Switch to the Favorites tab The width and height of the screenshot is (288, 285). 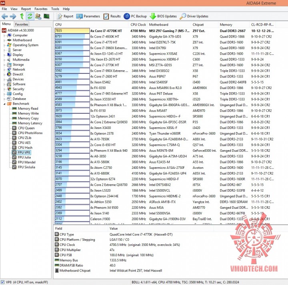[22, 24]
